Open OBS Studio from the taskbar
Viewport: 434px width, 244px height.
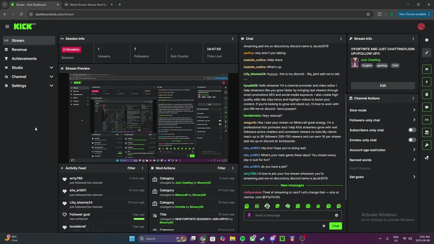pos(302,239)
